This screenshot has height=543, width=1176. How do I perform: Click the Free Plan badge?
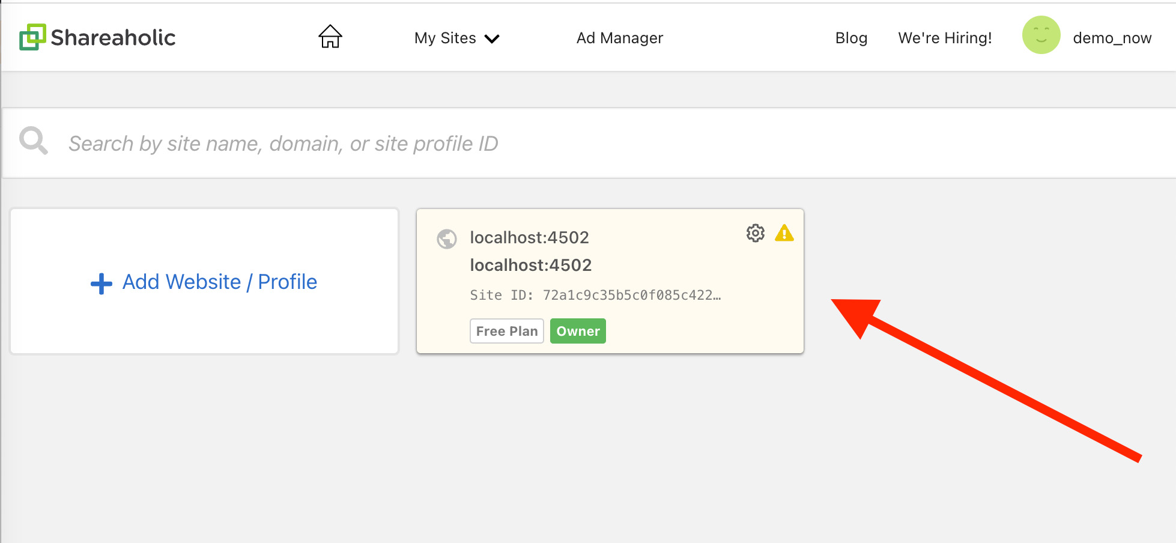click(x=507, y=331)
